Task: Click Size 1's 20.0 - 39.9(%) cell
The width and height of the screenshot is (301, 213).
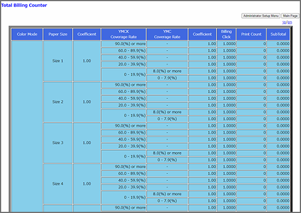Action: click(x=123, y=65)
